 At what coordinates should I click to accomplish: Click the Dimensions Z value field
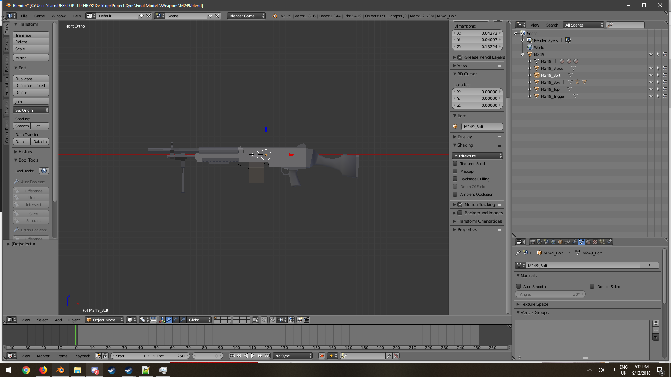pyautogui.click(x=477, y=46)
